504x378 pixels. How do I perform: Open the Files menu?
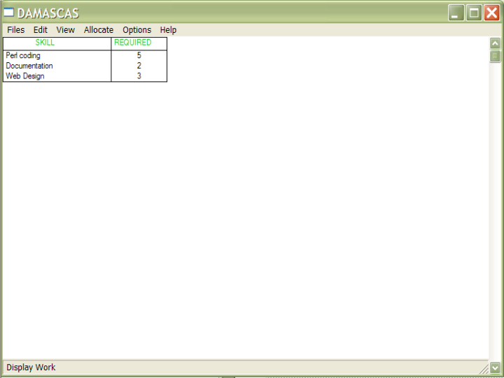click(x=15, y=30)
